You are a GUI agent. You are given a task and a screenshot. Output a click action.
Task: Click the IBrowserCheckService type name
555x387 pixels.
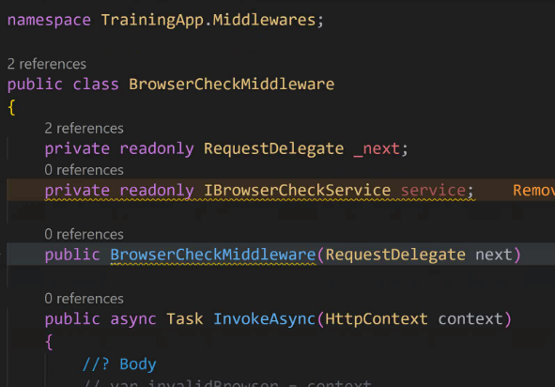[x=298, y=191]
